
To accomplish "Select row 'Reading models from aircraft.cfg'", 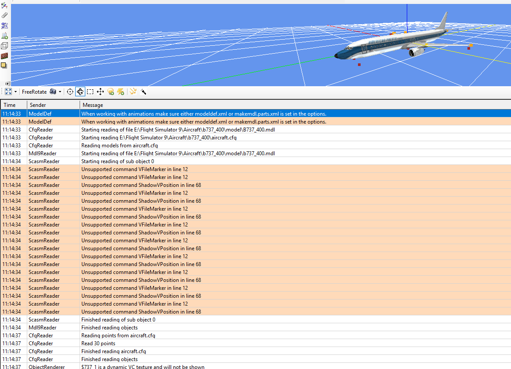I will pyautogui.click(x=255, y=146).
